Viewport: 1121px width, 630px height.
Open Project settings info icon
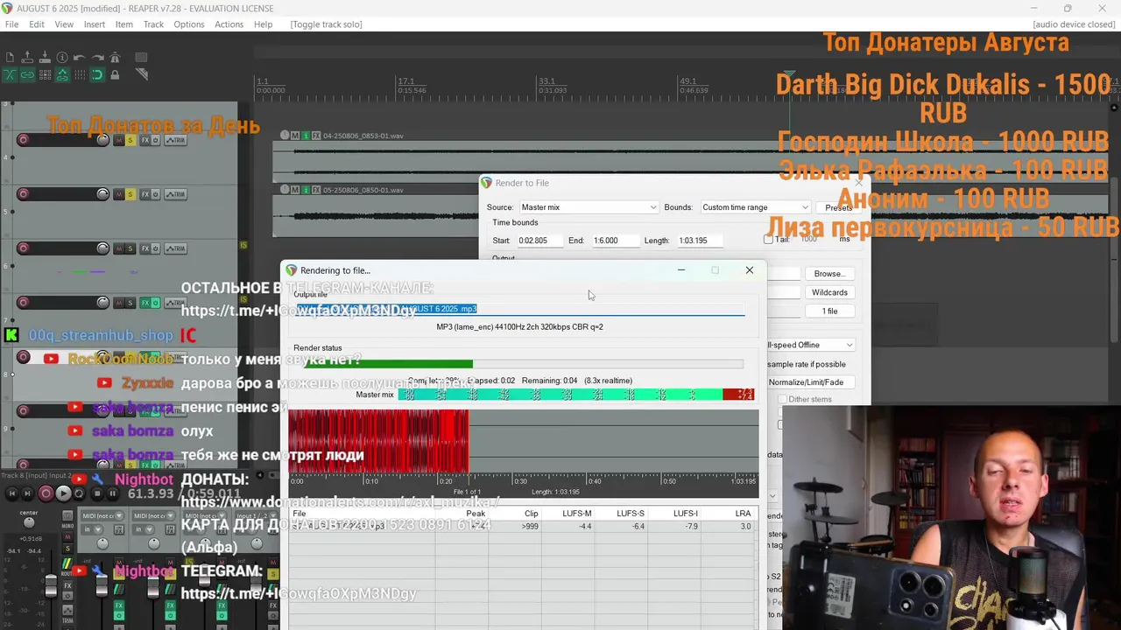[62, 58]
